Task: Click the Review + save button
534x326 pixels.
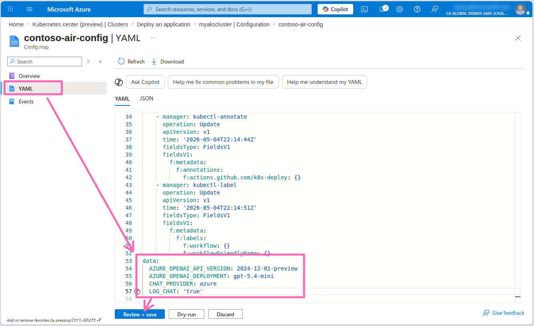Action: 140,314
